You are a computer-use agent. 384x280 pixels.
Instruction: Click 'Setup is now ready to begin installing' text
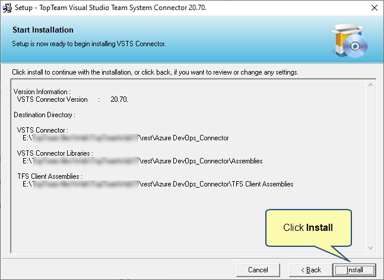[89, 44]
